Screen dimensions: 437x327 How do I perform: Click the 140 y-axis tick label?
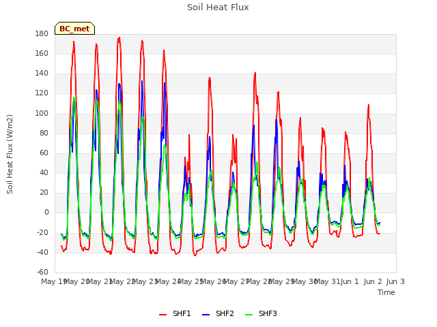[42, 74]
